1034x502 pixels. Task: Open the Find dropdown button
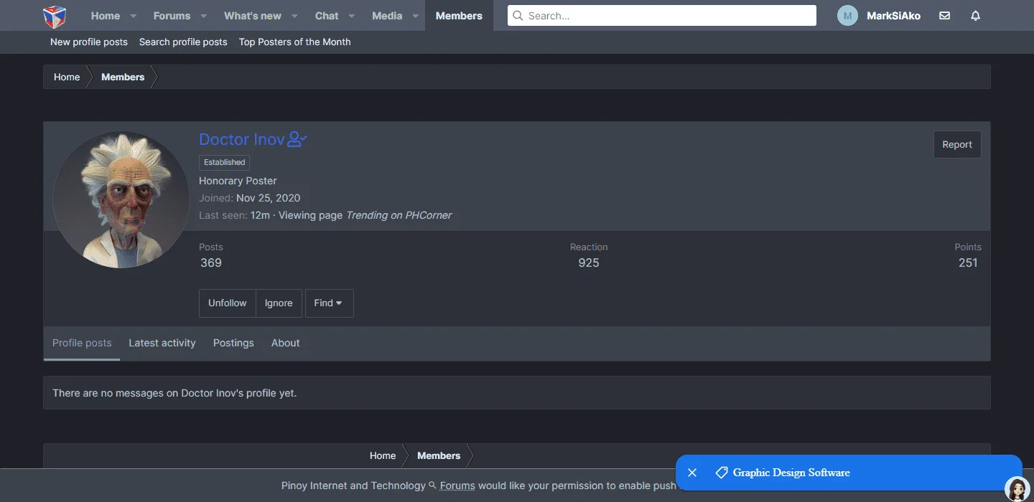pyautogui.click(x=329, y=303)
